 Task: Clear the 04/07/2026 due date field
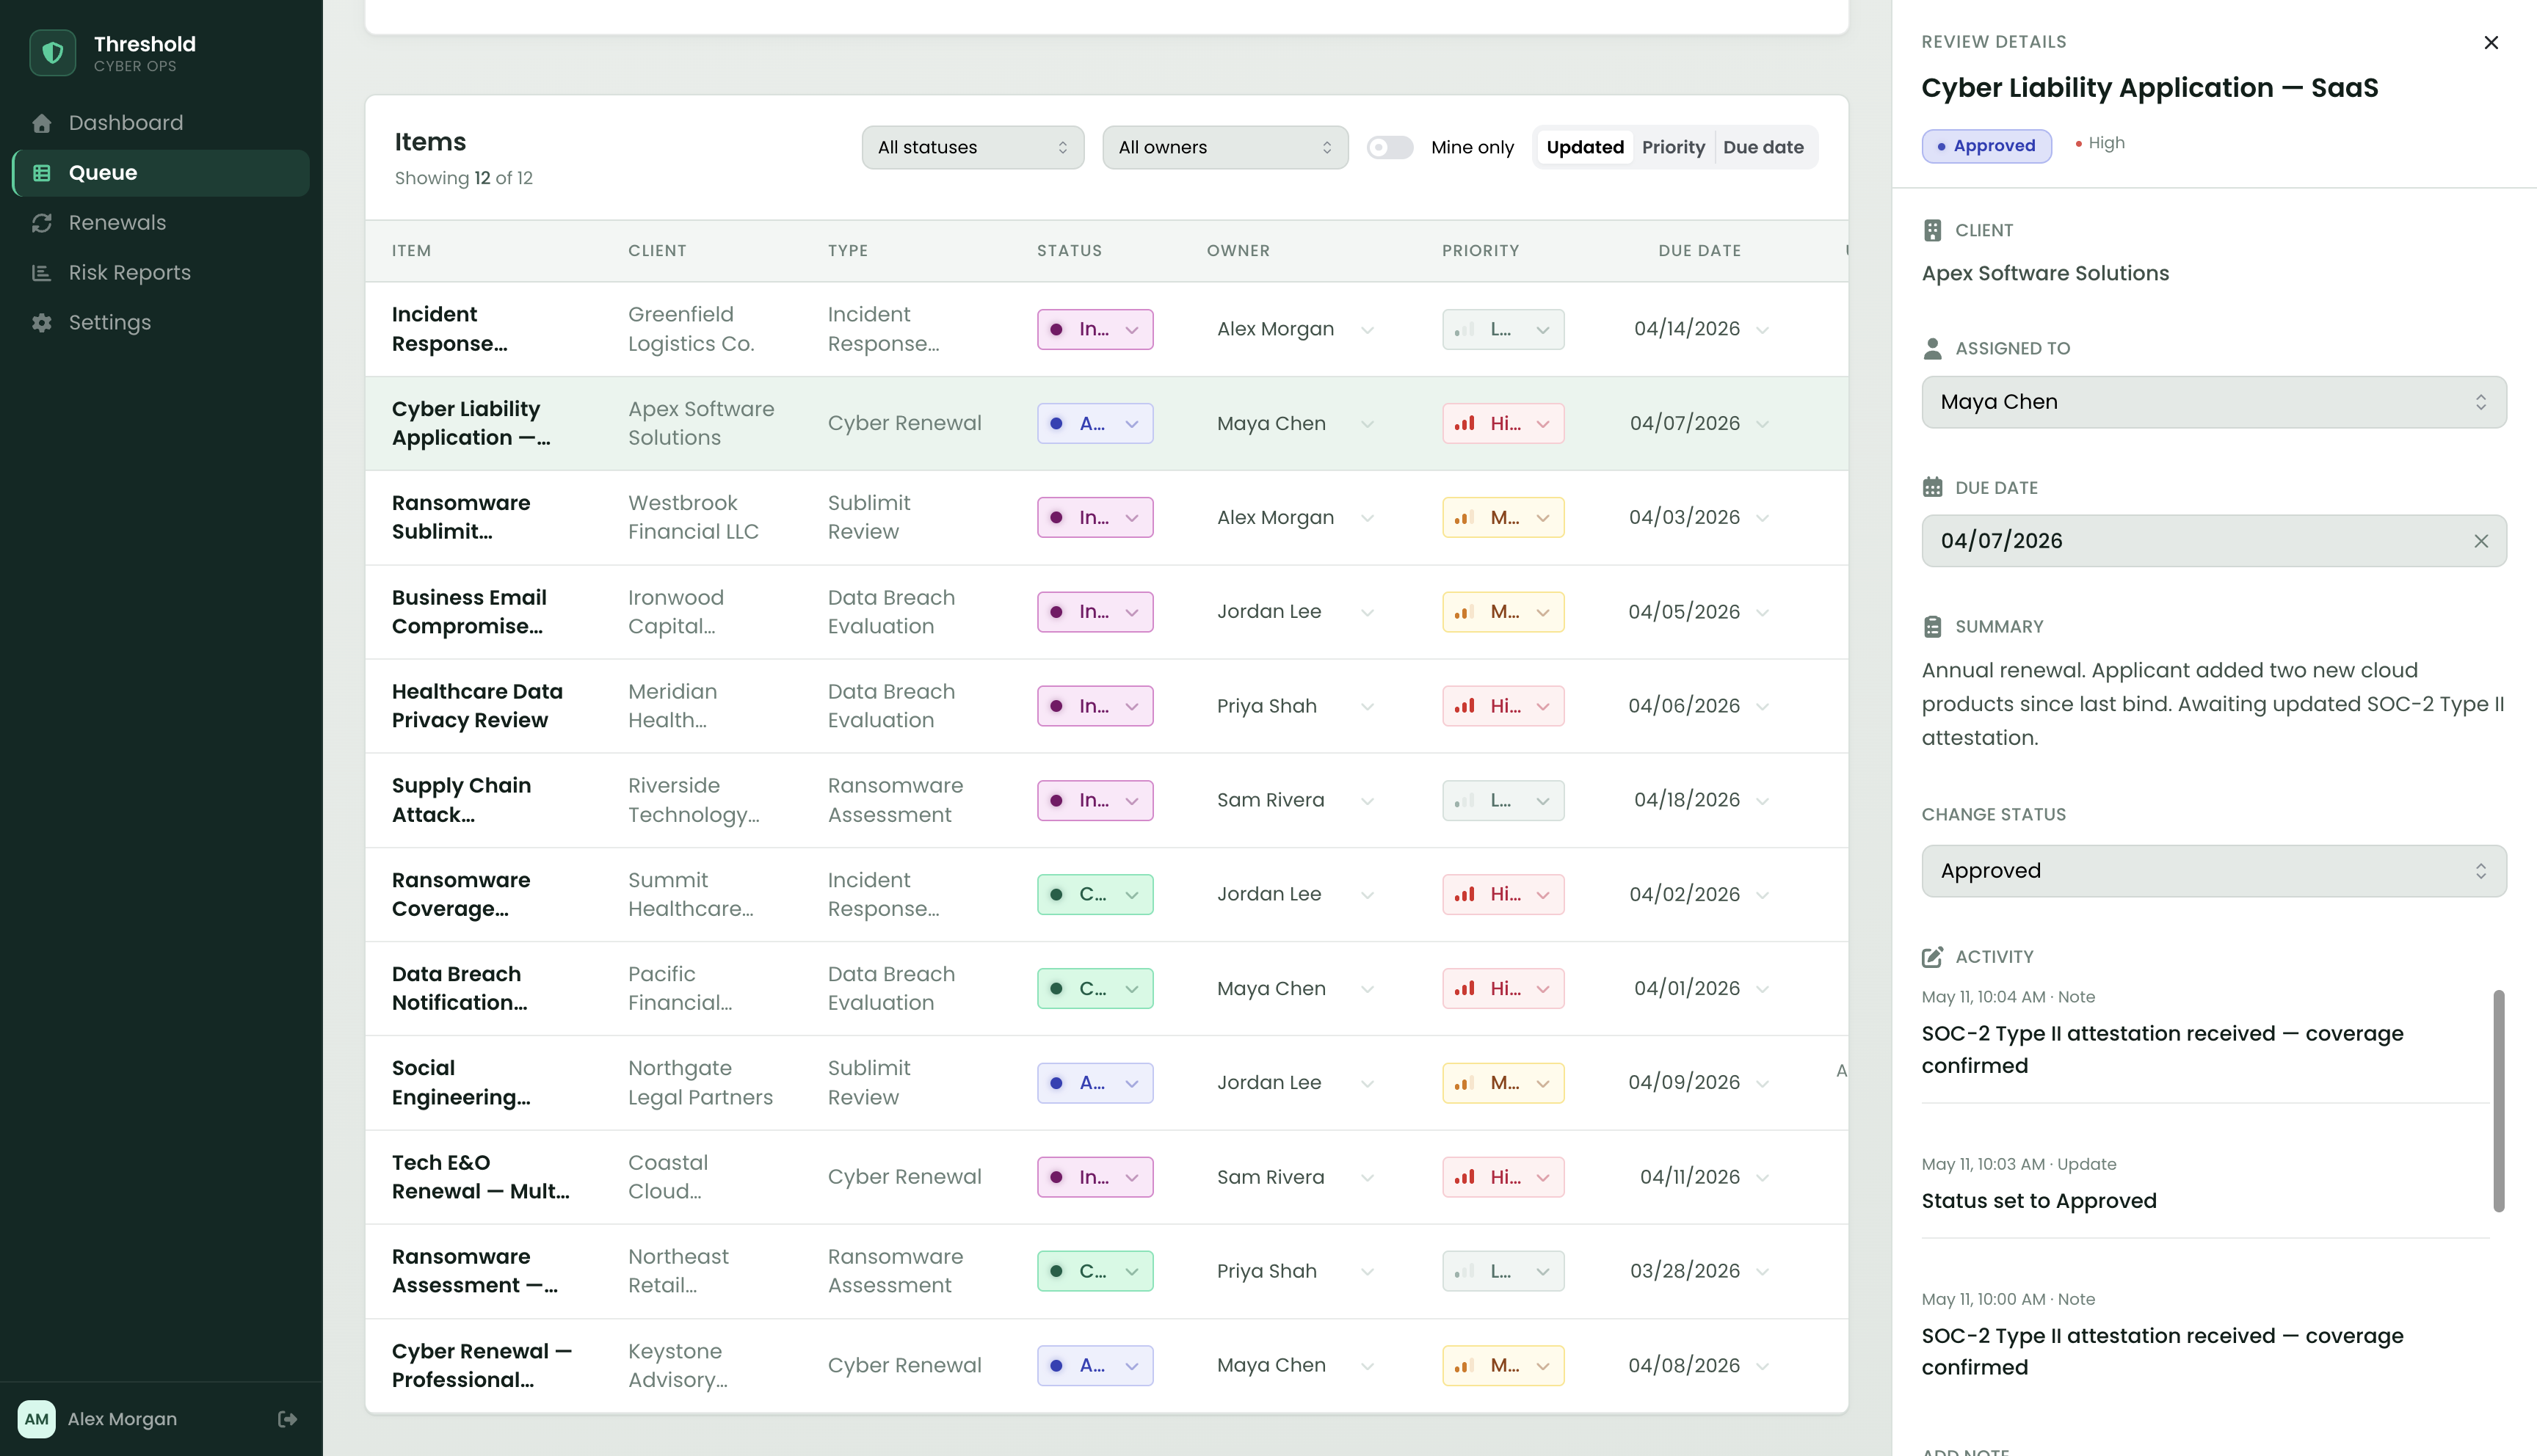click(2481, 541)
